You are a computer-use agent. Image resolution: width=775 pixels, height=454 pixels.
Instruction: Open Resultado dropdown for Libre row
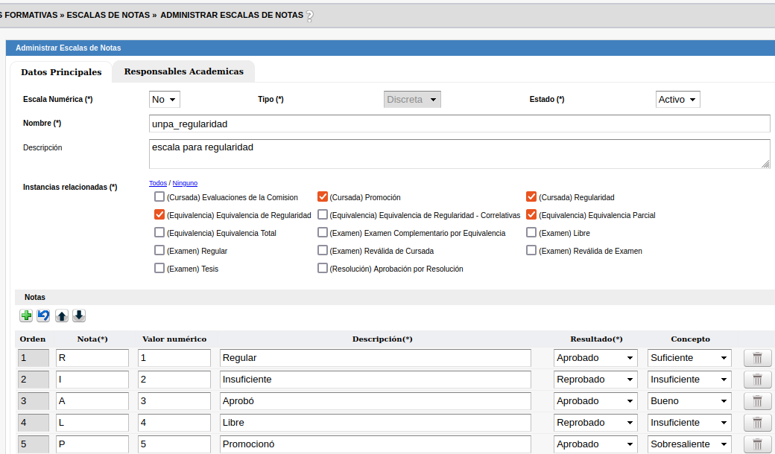[595, 423]
